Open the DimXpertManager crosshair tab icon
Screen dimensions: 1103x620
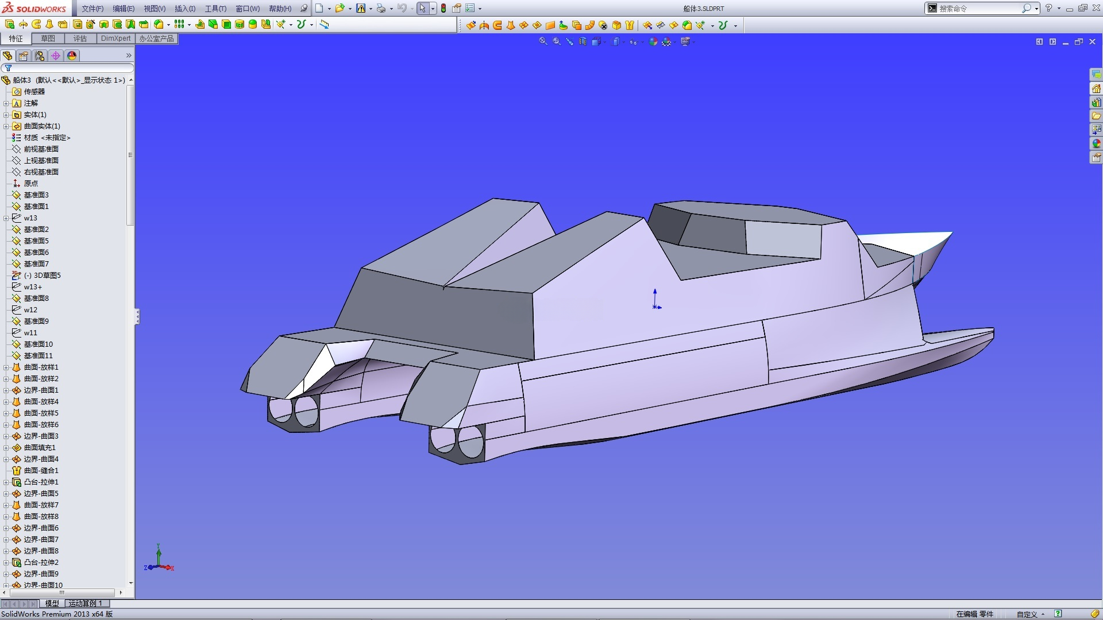[x=55, y=56]
